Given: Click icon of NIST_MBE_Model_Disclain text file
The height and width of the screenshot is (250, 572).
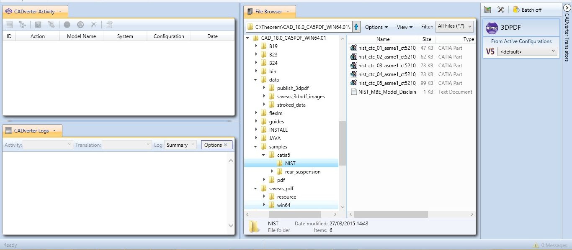Looking at the screenshot, I should coord(354,92).
